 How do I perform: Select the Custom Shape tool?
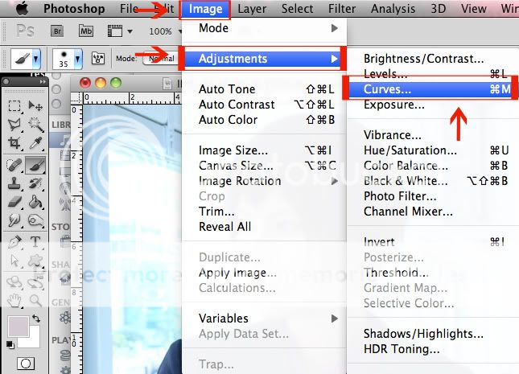tap(35, 261)
